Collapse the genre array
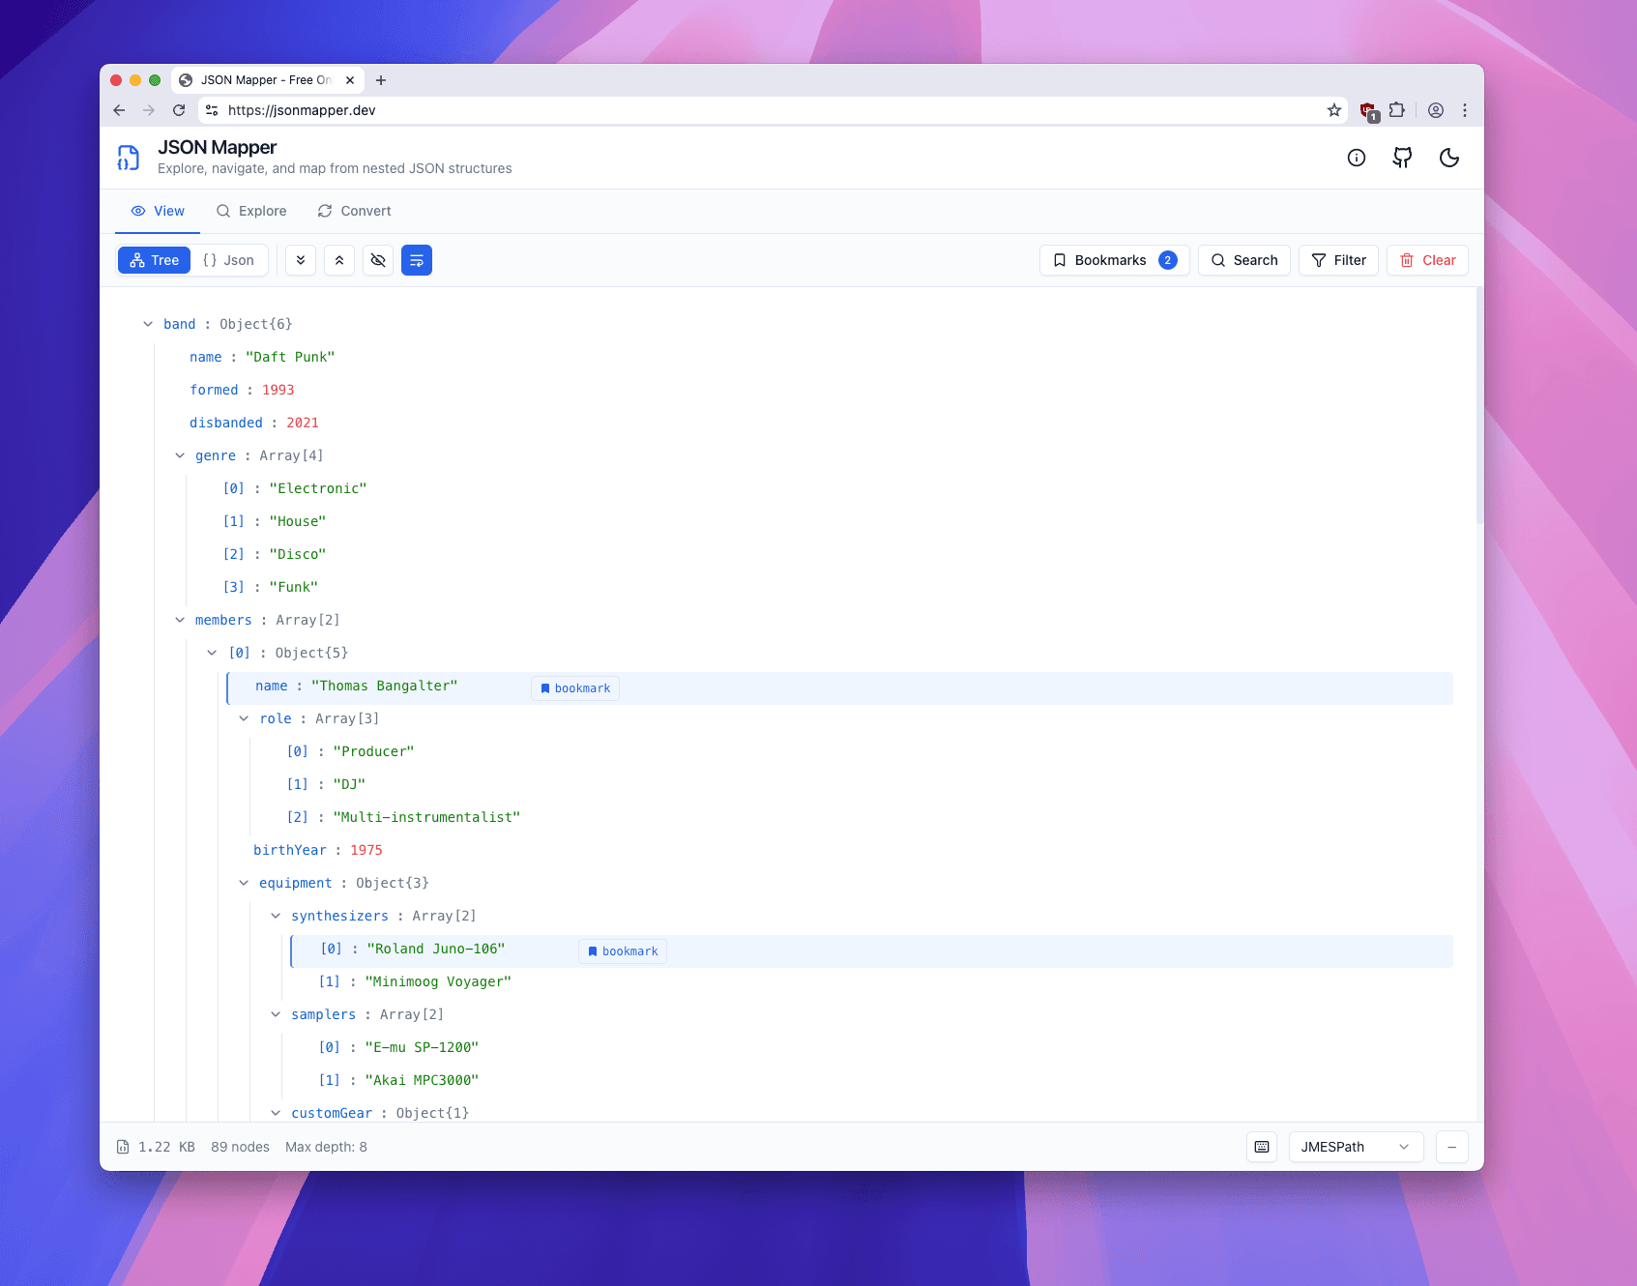Viewport: 1637px width, 1286px height. pyautogui.click(x=180, y=454)
